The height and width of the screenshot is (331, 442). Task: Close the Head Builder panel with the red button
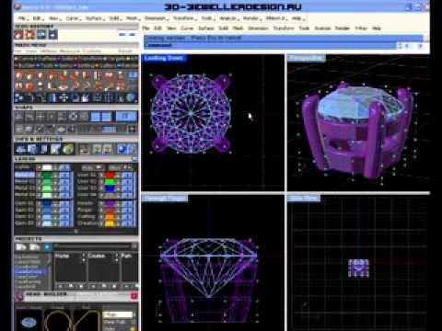(134, 296)
